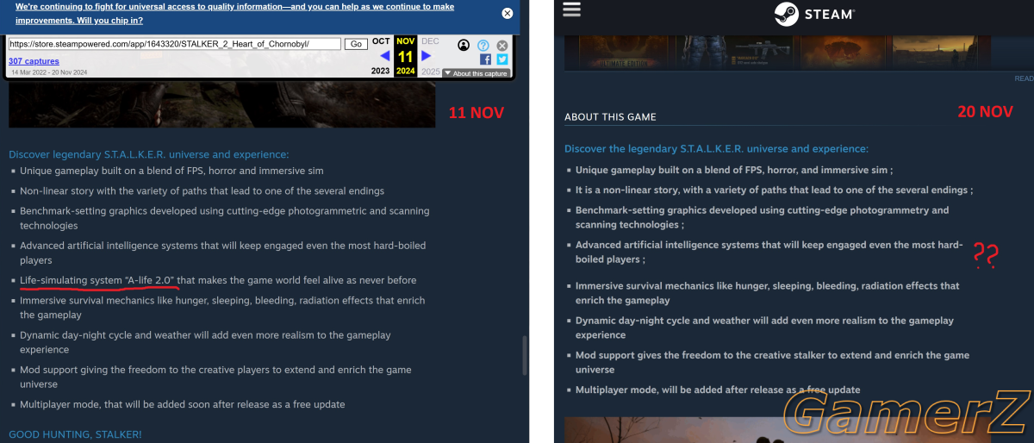Viewport: 1034px width, 443px height.
Task: Click 'Discover legendary S.T.A.L.K.E.R. universe' heading on archived page
Action: pyautogui.click(x=148, y=154)
